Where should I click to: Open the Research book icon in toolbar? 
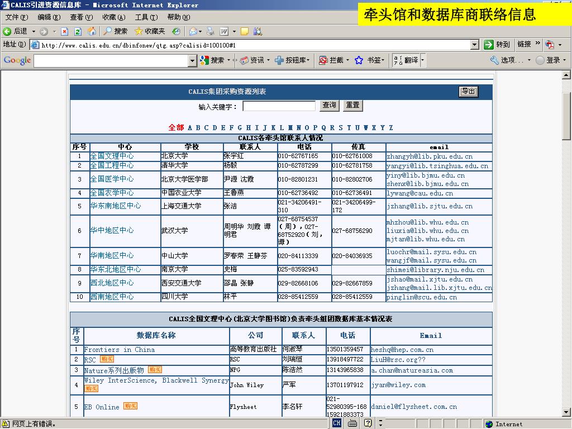(258, 31)
